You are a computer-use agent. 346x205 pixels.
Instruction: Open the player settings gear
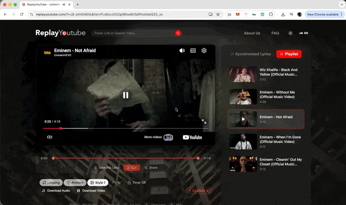point(204,51)
